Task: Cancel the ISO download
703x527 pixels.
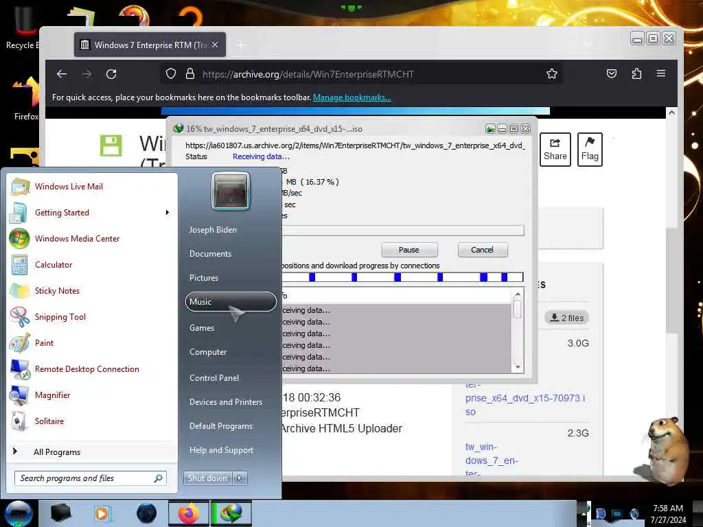Action: coord(483,250)
